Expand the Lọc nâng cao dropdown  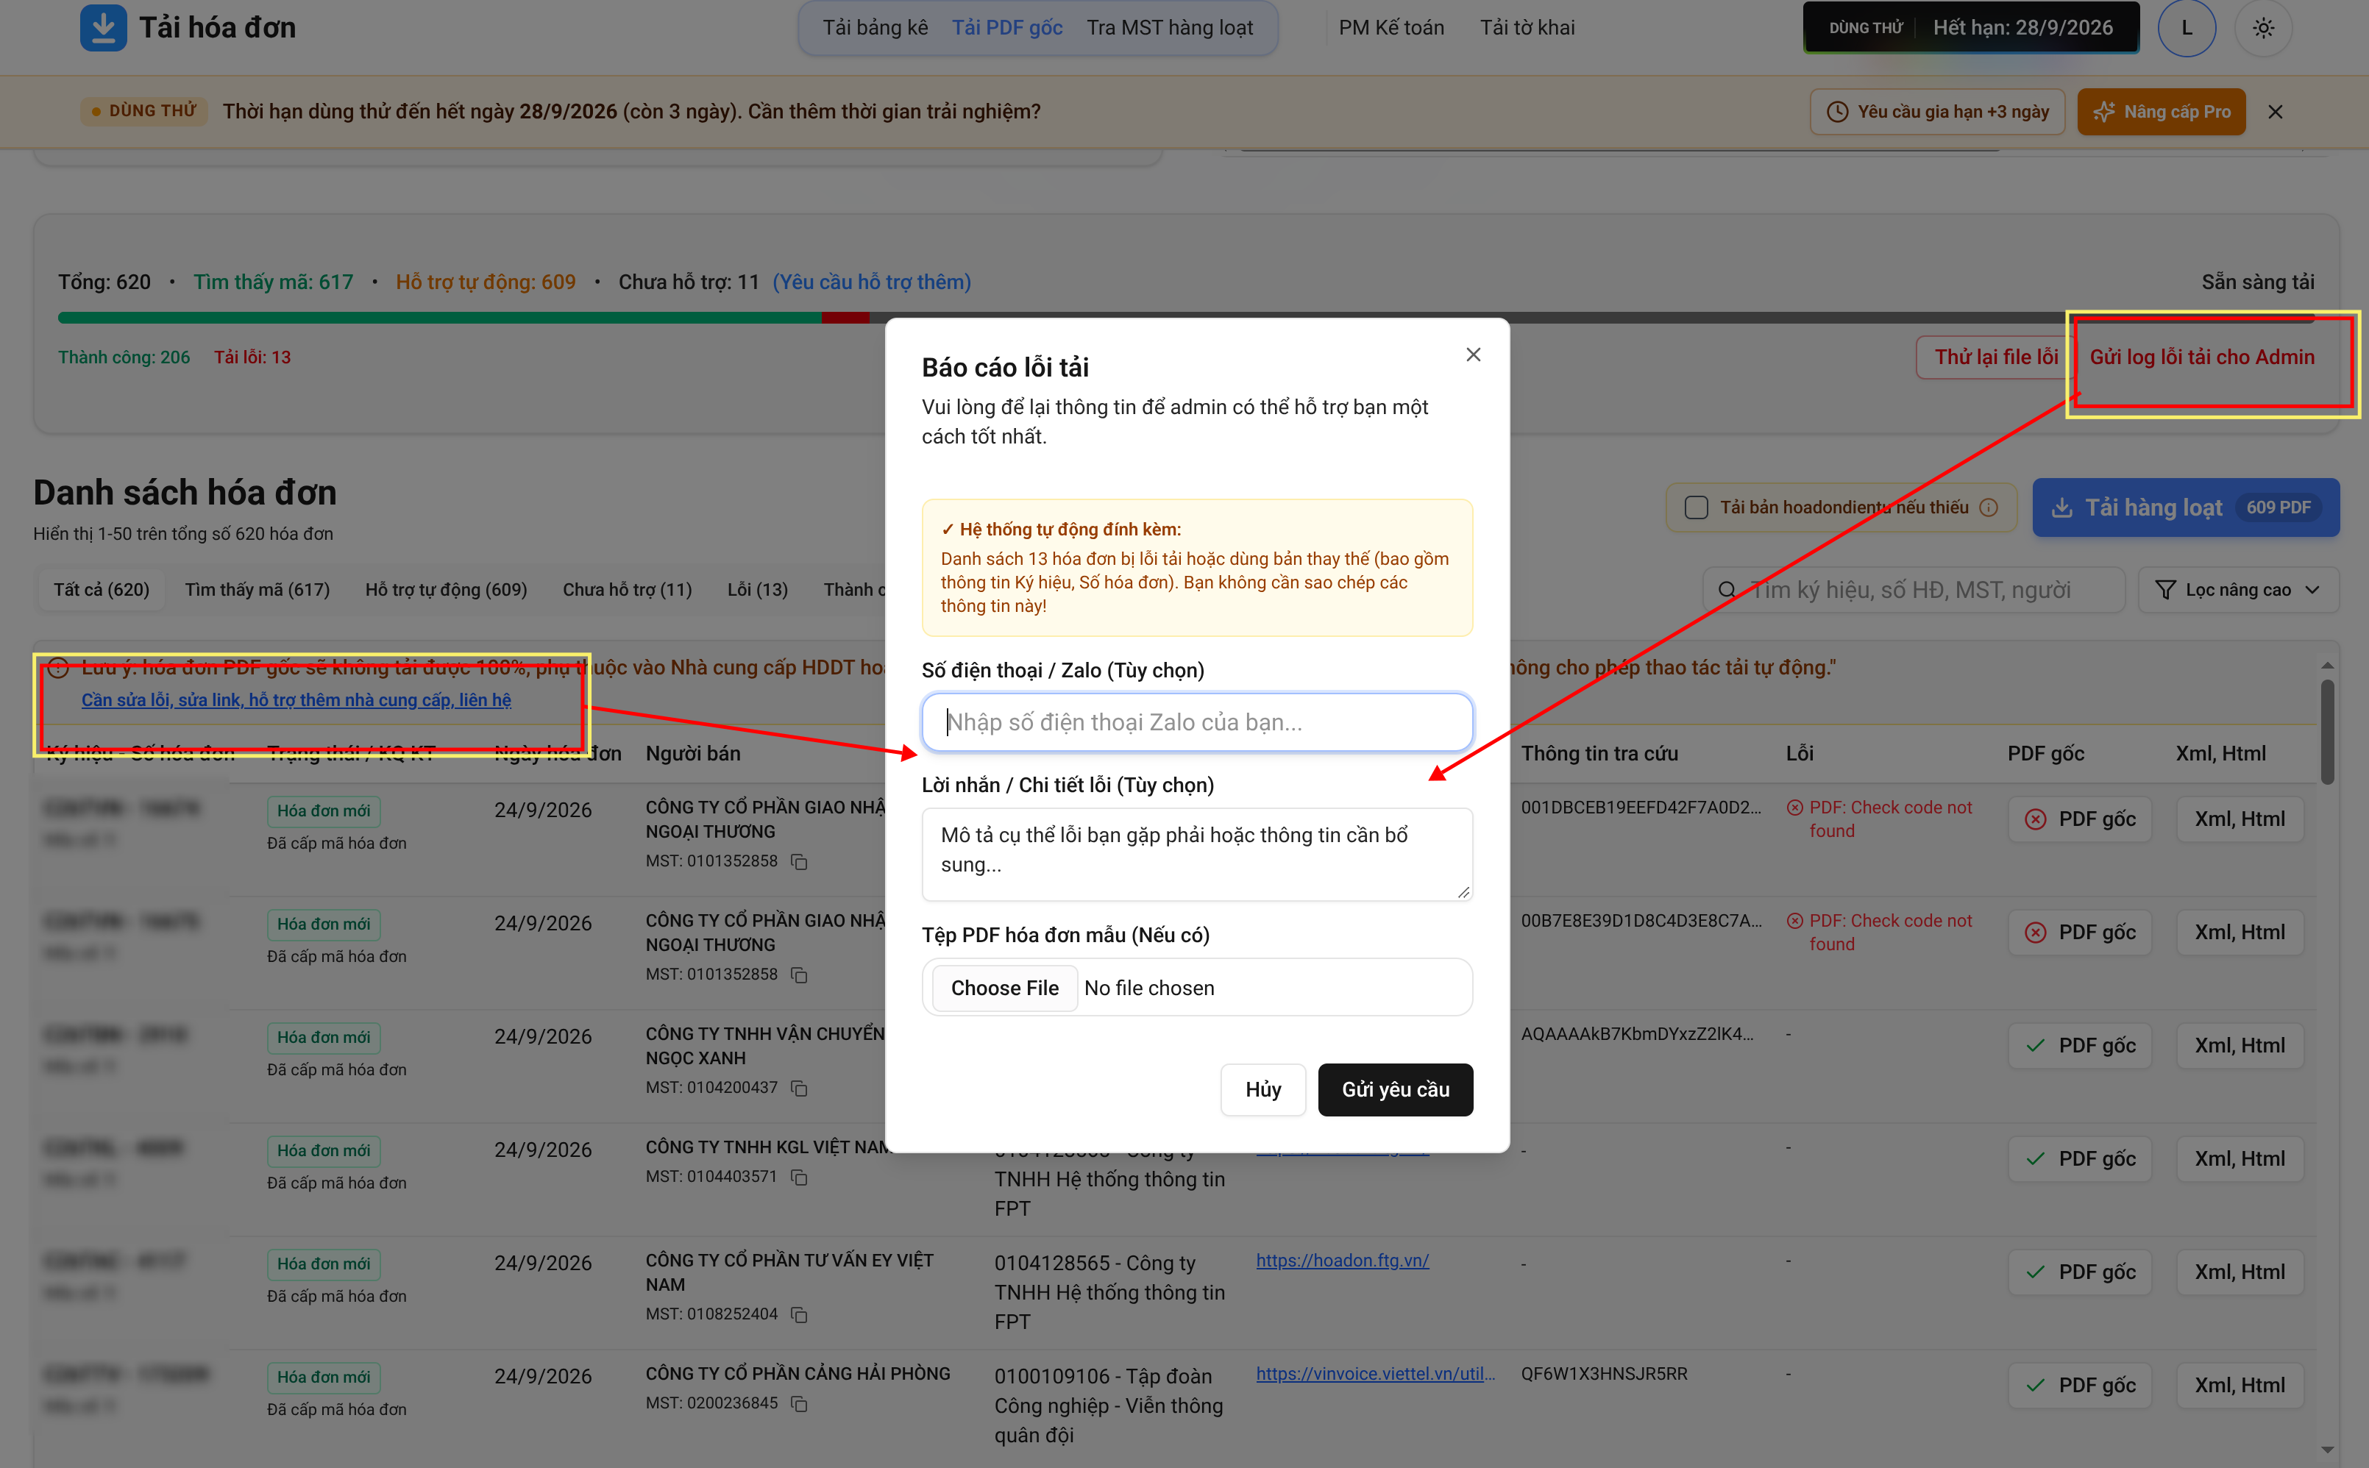[x=2238, y=589]
